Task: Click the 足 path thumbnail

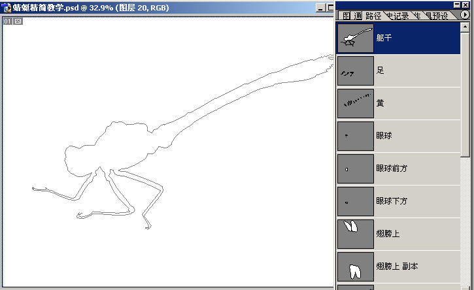Action: [x=356, y=71]
